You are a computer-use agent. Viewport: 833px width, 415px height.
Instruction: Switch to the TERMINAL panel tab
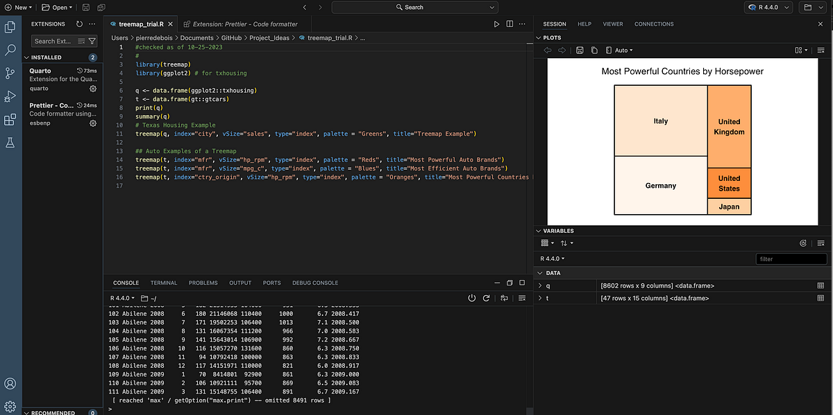pos(164,283)
